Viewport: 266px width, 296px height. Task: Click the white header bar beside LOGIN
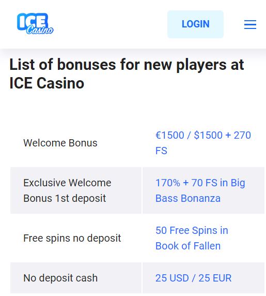coord(110,24)
